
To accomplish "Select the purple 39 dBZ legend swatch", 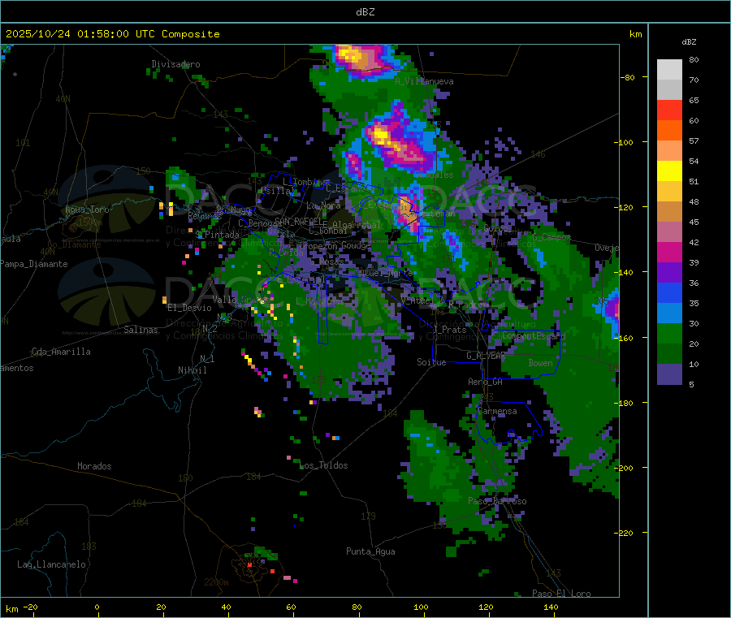I will (x=669, y=272).
